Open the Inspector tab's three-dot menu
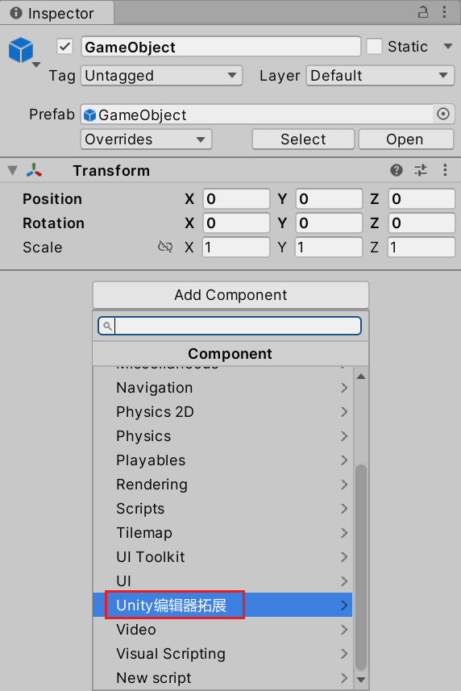This screenshot has width=461, height=691. 444,12
